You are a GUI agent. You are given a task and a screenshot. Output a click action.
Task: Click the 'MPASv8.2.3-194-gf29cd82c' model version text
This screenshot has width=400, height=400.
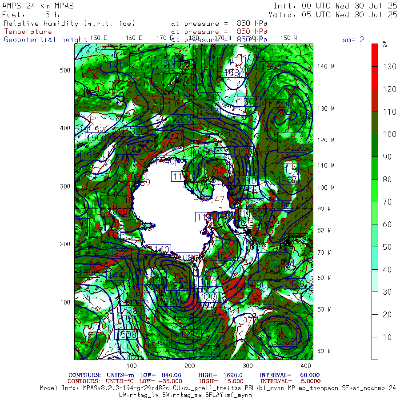(126, 388)
